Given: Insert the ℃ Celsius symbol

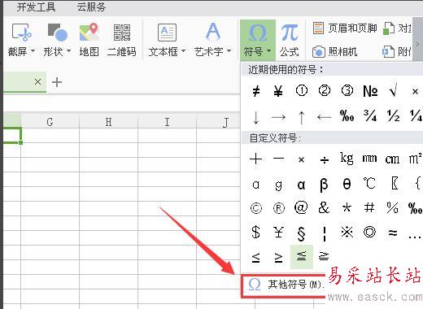Looking at the screenshot, I should pyautogui.click(x=369, y=184).
